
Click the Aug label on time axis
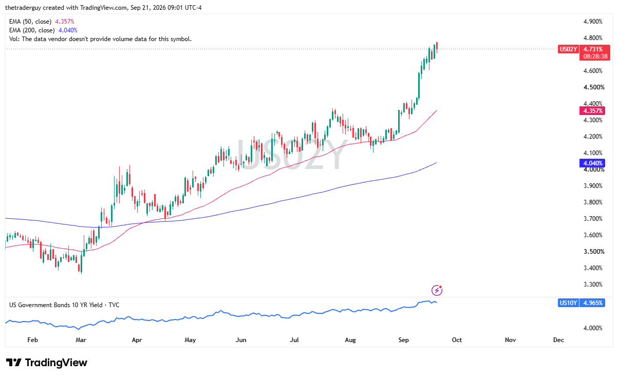[x=350, y=340]
